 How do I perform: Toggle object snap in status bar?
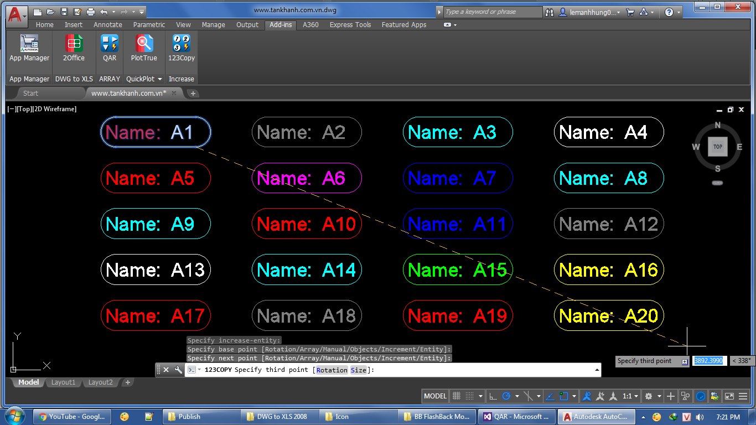coord(564,396)
